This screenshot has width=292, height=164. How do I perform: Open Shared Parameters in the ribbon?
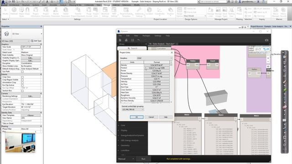coord(56,12)
